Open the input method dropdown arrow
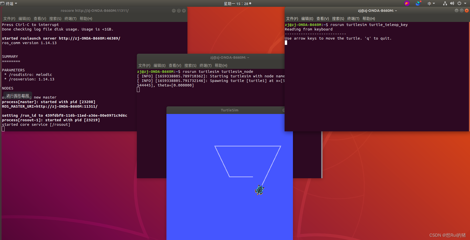The image size is (470, 240). (434, 3)
